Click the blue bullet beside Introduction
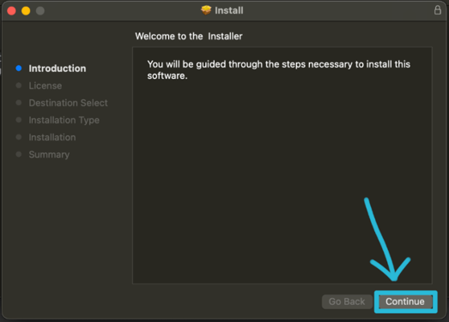The width and height of the screenshot is (449, 322). [x=19, y=69]
